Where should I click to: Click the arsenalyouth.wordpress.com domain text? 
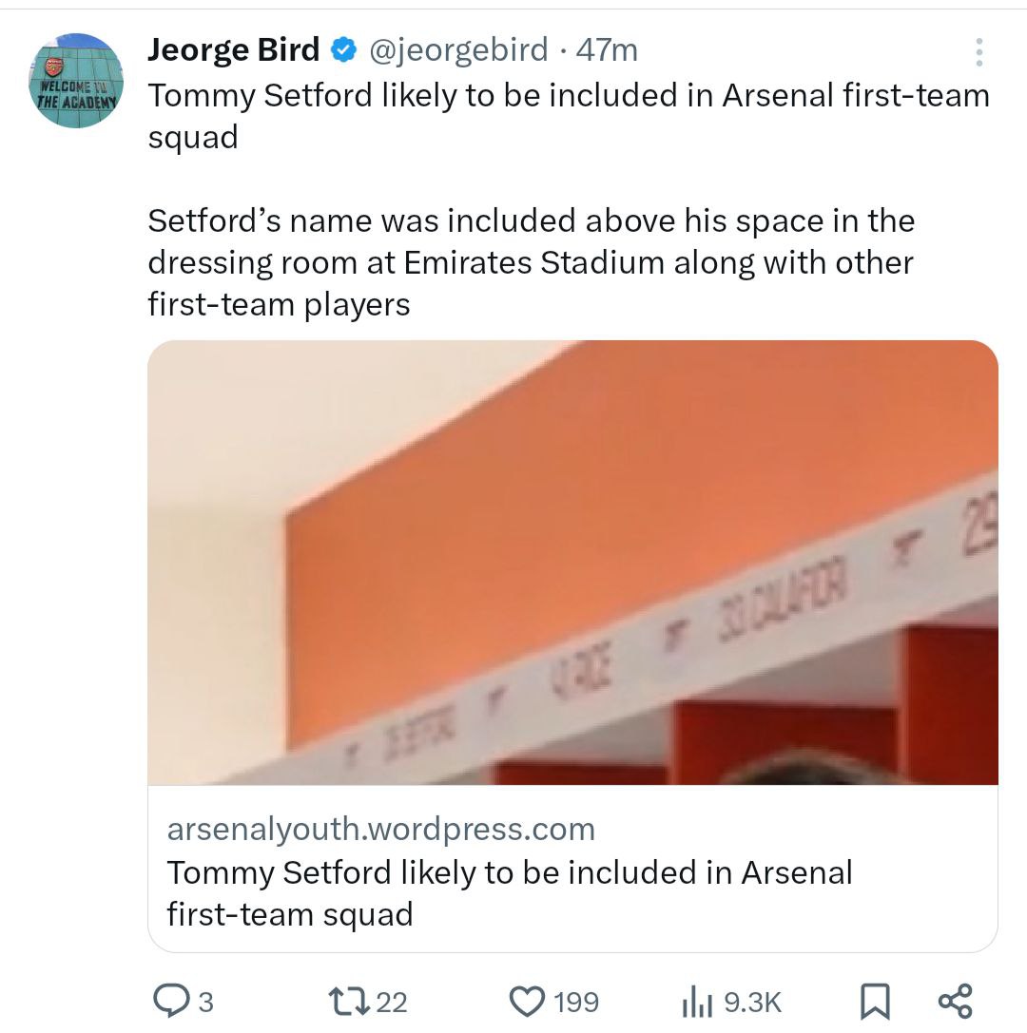click(380, 829)
